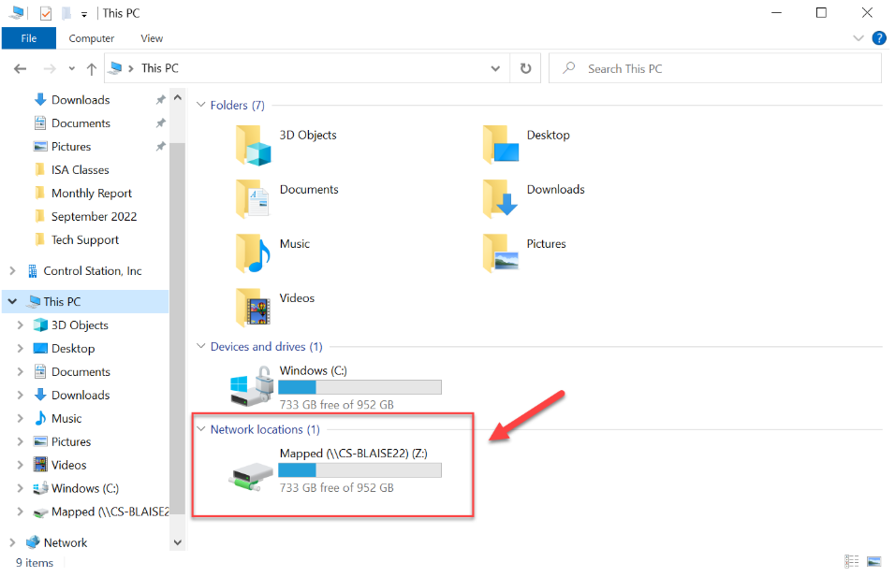Go back with the left arrow button
Image resolution: width=895 pixels, height=577 pixels.
point(21,69)
